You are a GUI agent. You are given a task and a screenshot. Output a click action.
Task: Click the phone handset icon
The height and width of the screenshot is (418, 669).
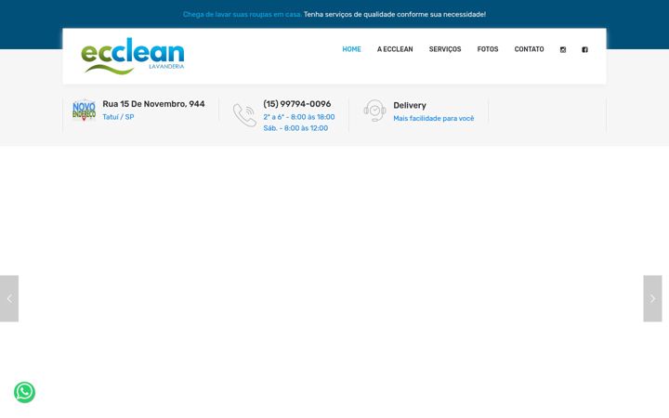point(244,115)
